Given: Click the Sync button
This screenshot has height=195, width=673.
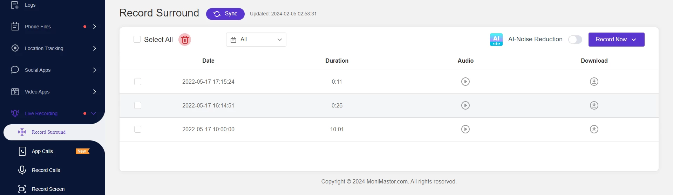Looking at the screenshot, I should tap(225, 14).
